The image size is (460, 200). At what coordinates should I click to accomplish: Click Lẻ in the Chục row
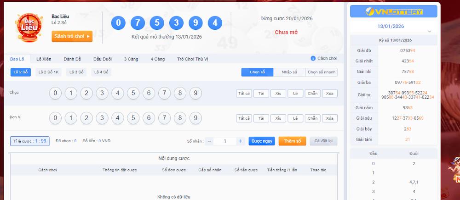[x=295, y=94]
